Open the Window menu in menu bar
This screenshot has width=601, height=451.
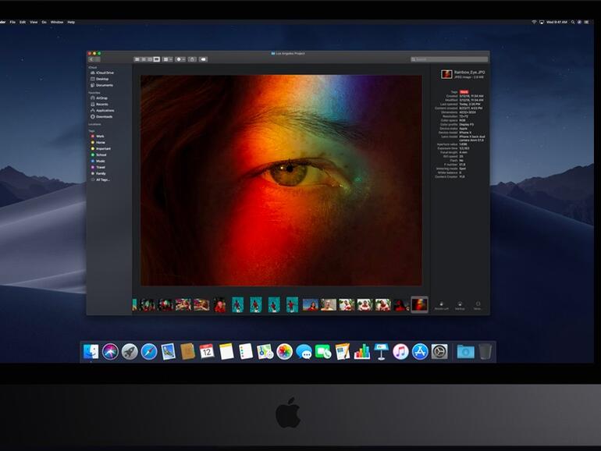coord(57,22)
